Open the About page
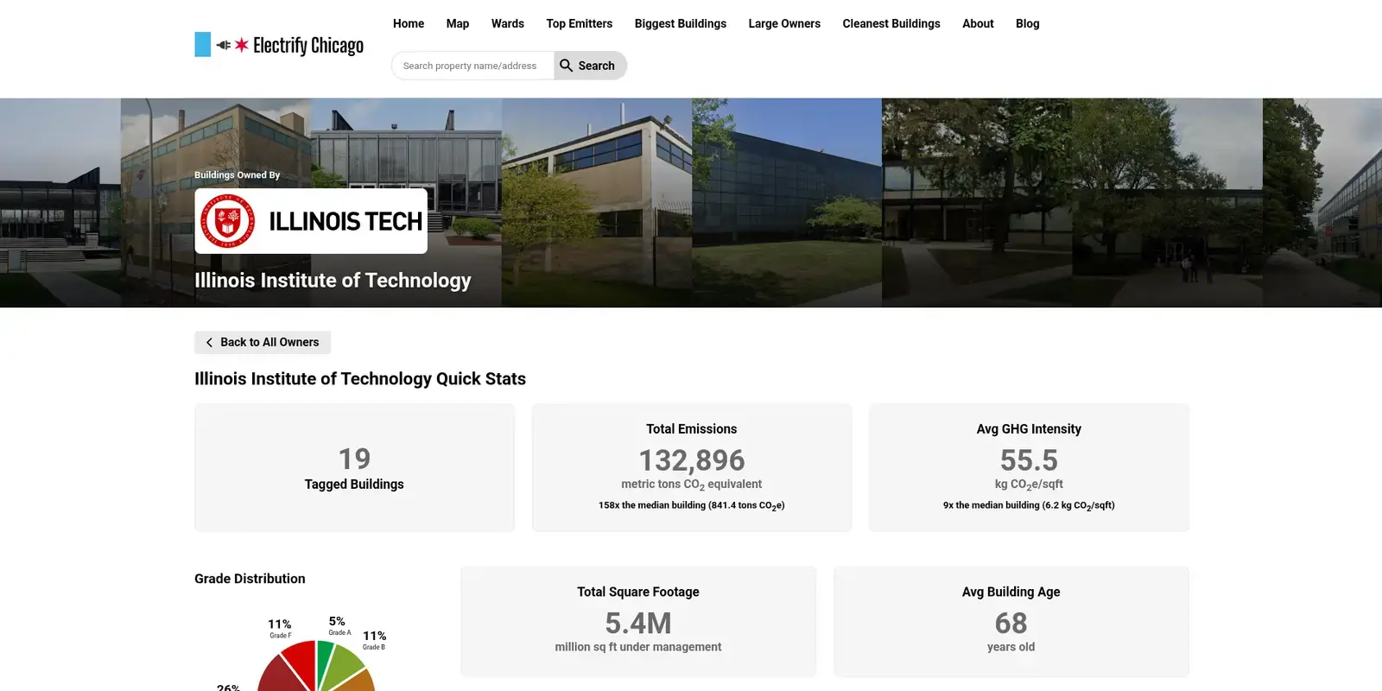Image resolution: width=1382 pixels, height=691 pixels. 978,23
